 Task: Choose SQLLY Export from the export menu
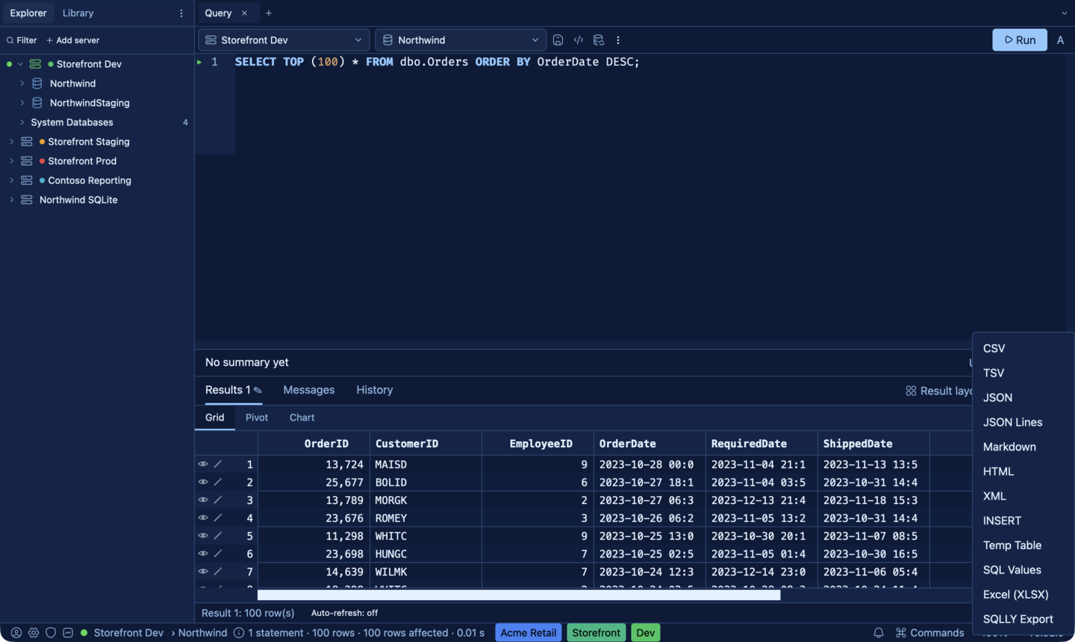click(x=1023, y=619)
